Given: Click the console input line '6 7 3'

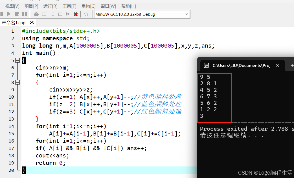Looking at the screenshot, I should click(x=208, y=96).
